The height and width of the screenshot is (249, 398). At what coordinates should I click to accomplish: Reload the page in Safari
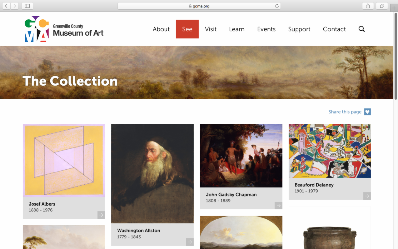point(277,6)
